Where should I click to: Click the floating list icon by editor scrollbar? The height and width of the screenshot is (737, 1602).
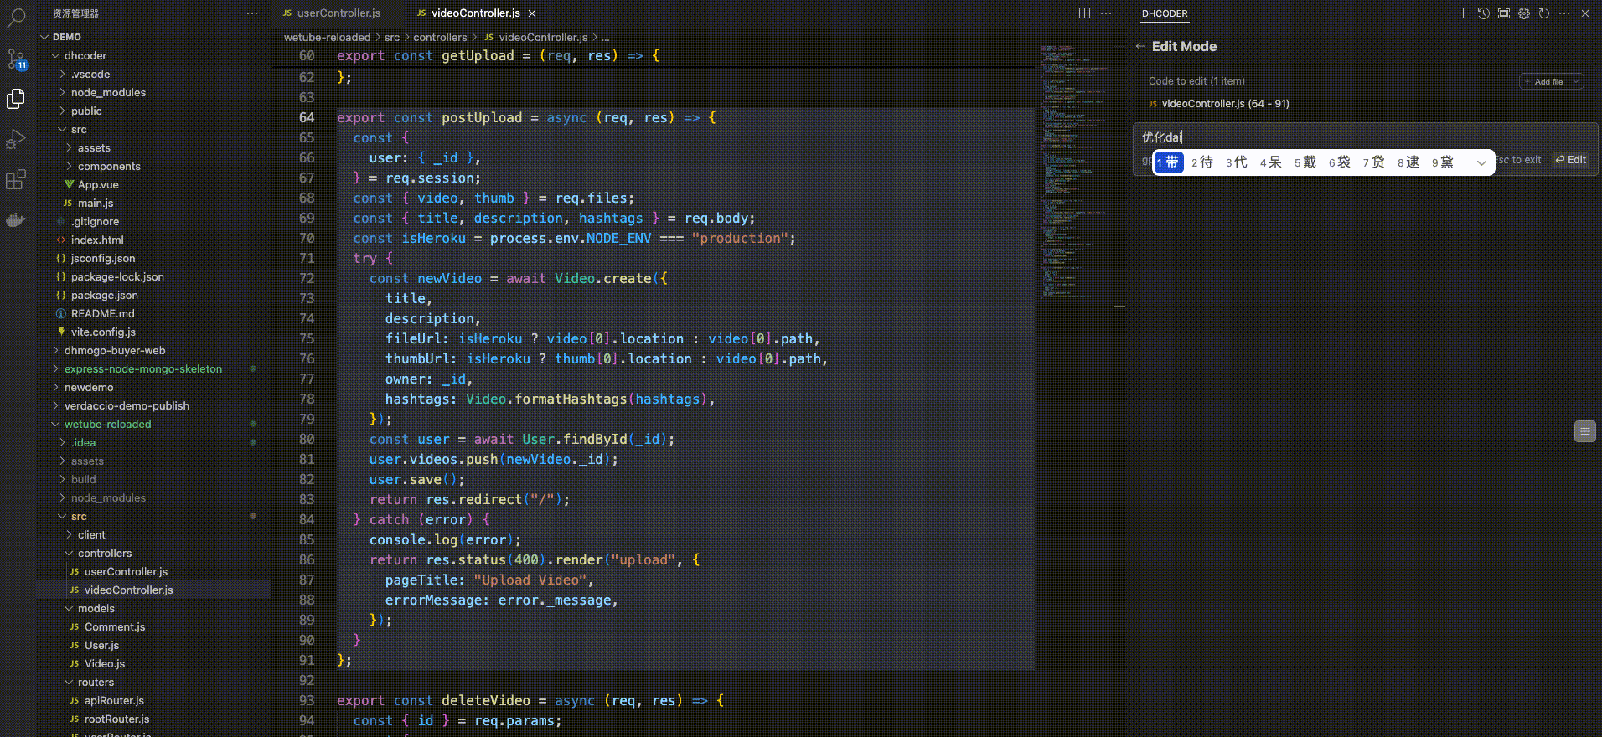point(1584,431)
